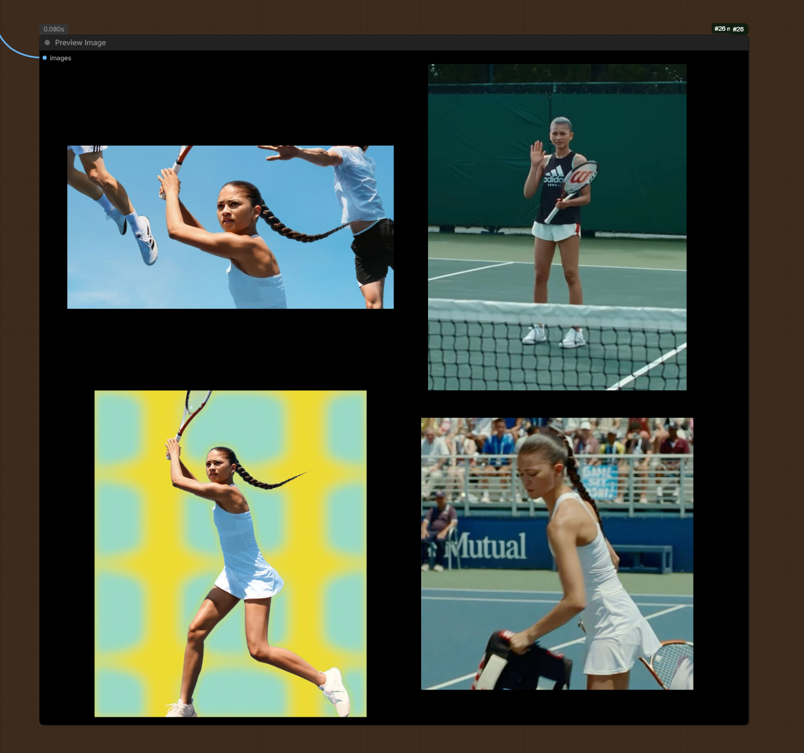804x753 pixels.
Task: Open the blue-sky tennis swing thumbnail
Action: tap(230, 227)
